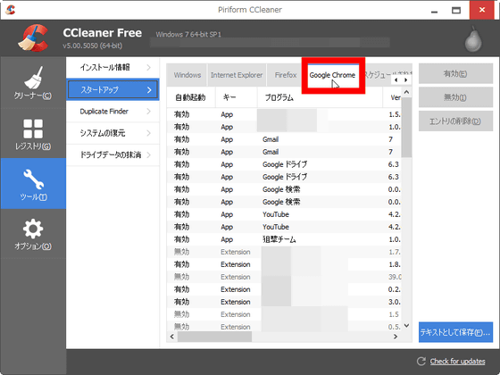Click the chevron beside スタートアップ
The image size is (500, 375).
point(149,90)
